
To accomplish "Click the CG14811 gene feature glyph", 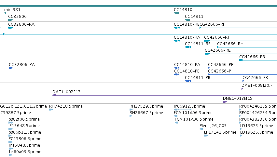I will (187, 20).
